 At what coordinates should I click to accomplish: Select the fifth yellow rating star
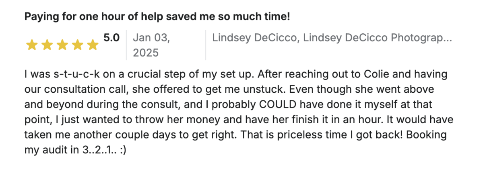93,45
